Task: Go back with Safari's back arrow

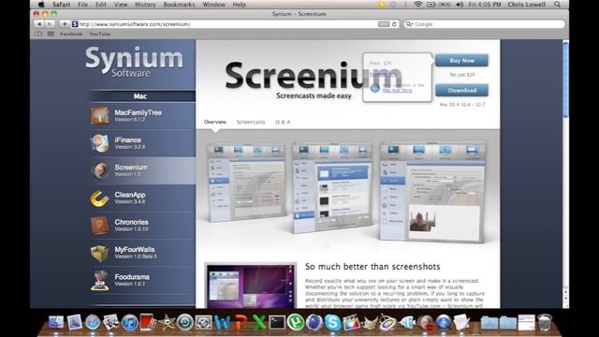Action: (39, 23)
